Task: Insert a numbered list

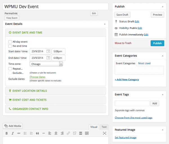Action: (31, 133)
